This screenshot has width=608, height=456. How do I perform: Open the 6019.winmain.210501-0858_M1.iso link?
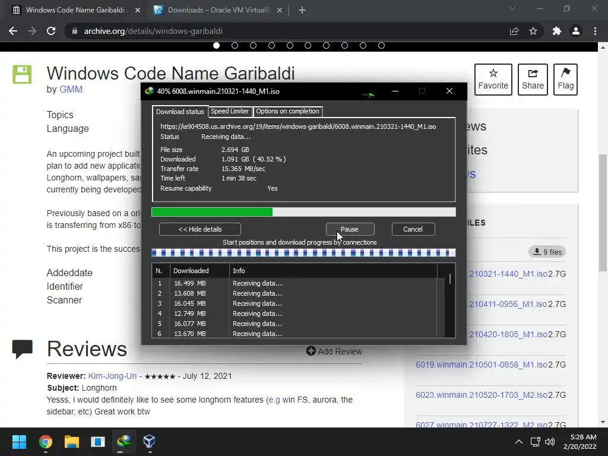coord(482,365)
